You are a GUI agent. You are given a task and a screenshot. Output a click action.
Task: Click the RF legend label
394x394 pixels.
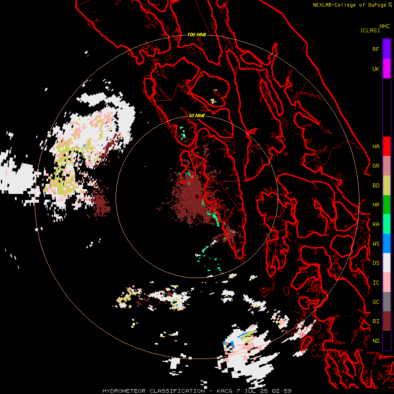coord(376,49)
